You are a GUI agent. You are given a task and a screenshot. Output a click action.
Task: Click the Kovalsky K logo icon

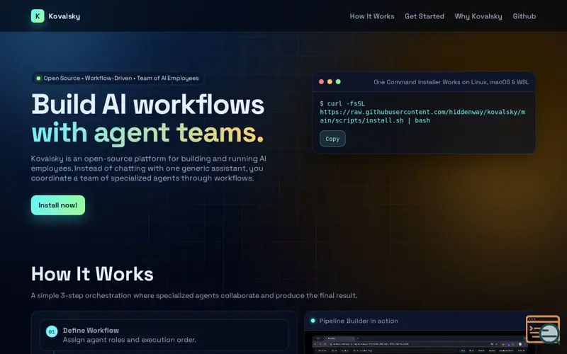click(x=38, y=16)
